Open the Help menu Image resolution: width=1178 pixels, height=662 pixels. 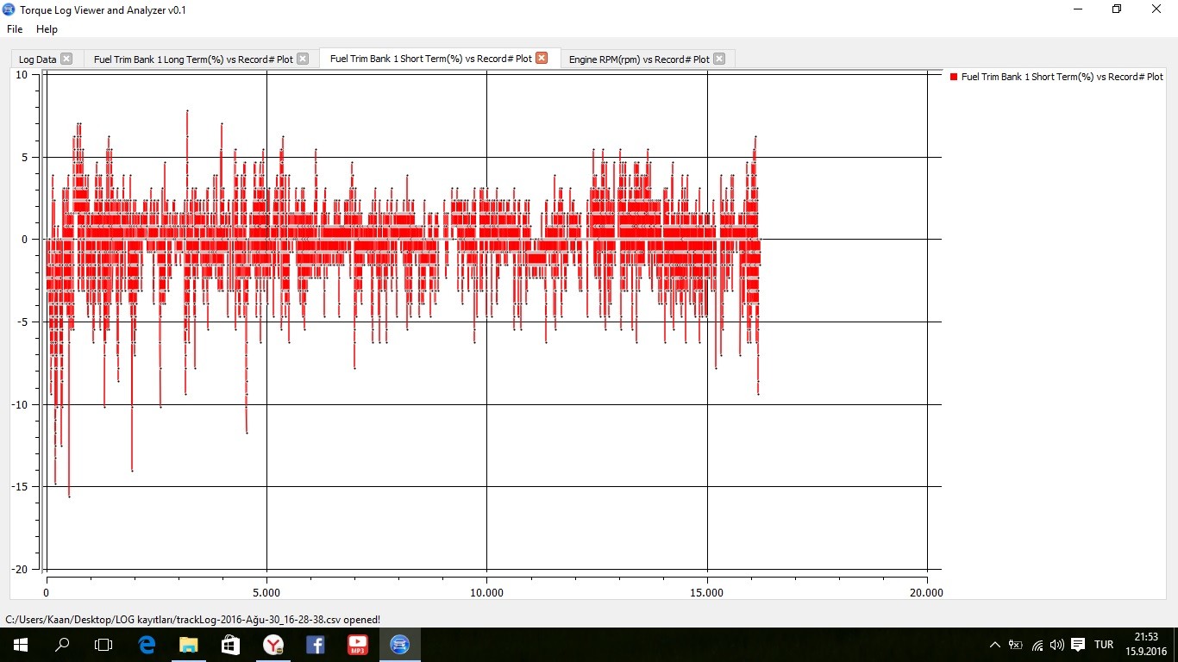click(x=47, y=28)
